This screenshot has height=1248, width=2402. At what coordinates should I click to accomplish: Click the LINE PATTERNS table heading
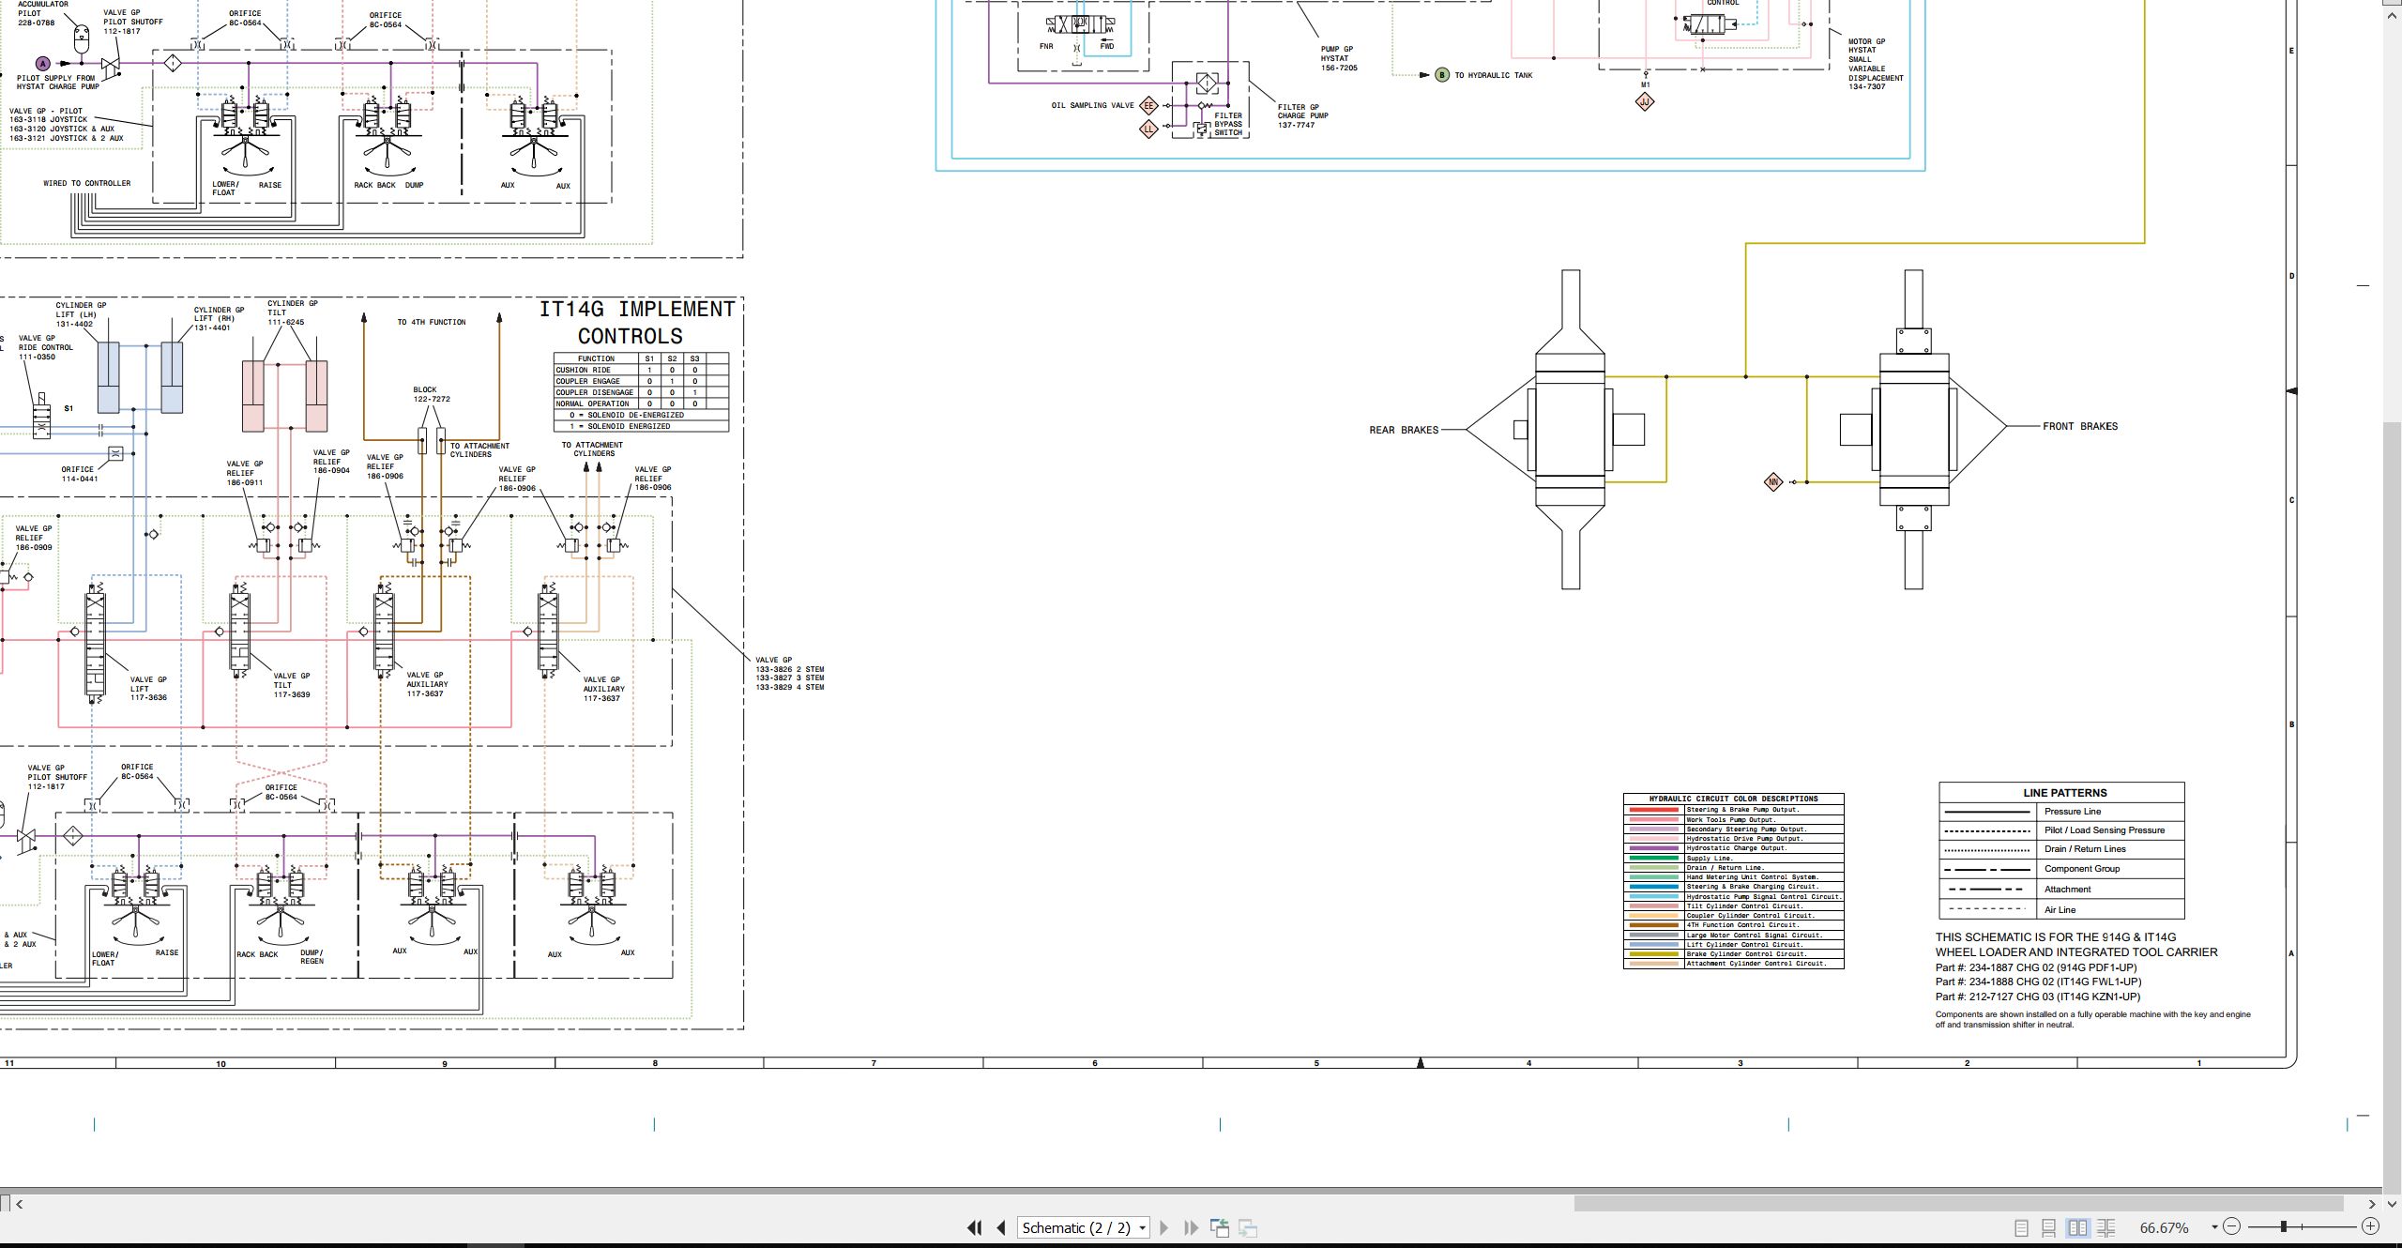point(2065,792)
